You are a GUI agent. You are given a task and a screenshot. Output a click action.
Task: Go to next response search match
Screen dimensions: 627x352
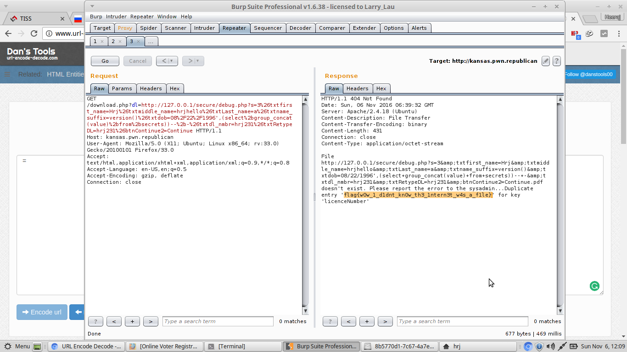point(385,321)
